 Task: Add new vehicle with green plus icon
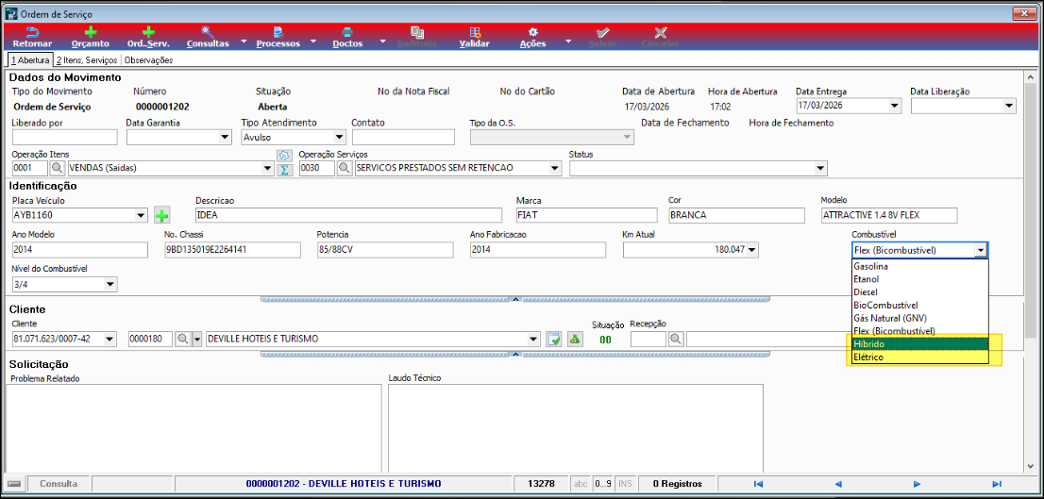(162, 215)
